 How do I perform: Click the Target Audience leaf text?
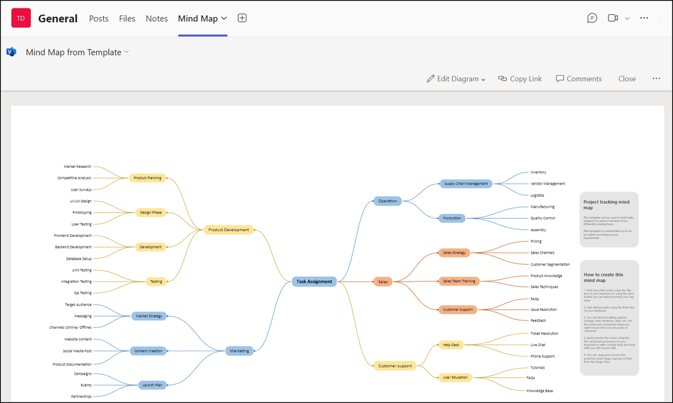tap(79, 304)
